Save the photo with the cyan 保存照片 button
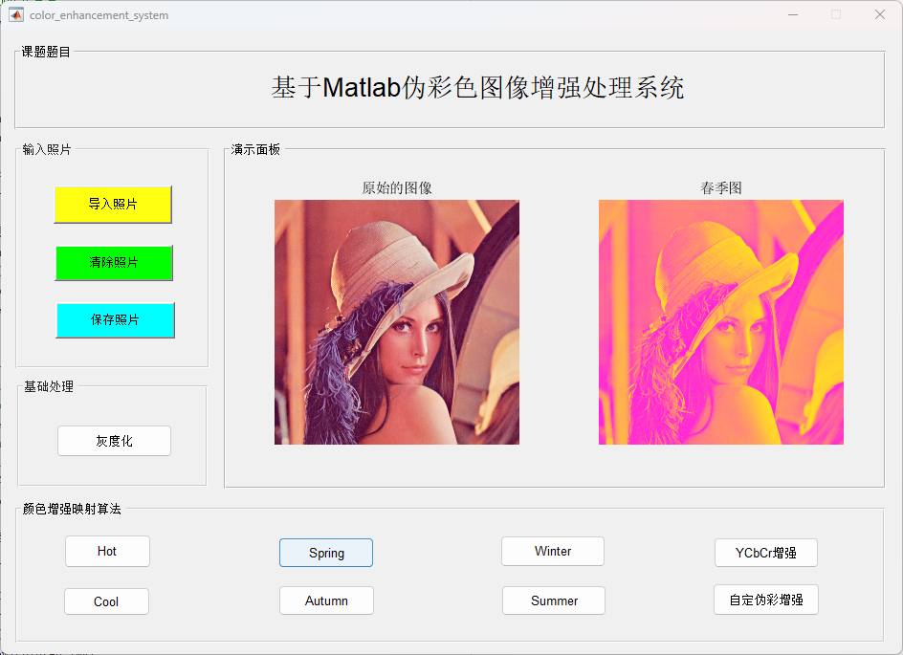The width and height of the screenshot is (903, 655). click(115, 320)
